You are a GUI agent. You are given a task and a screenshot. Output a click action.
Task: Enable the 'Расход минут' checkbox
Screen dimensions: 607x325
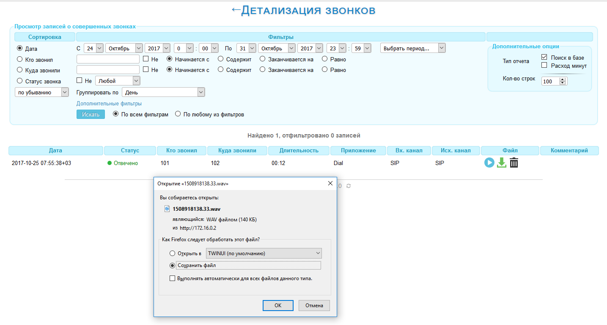(544, 65)
